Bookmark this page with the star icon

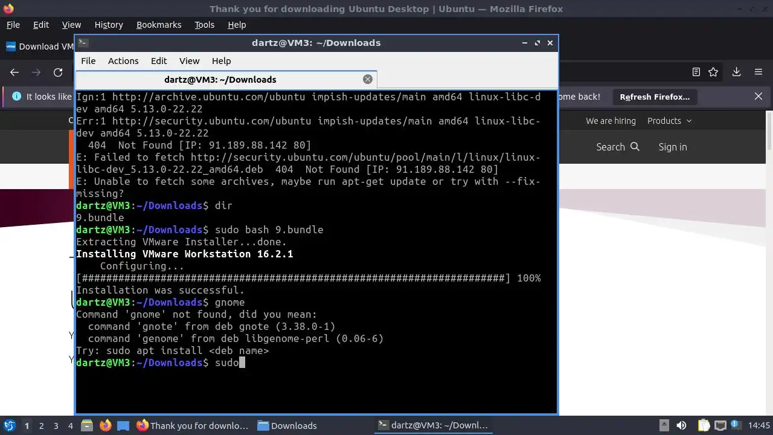click(713, 72)
